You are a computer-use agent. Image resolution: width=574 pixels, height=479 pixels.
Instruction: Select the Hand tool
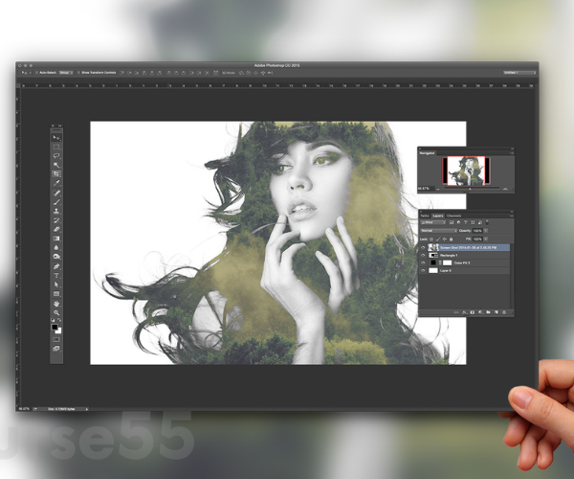(56, 304)
